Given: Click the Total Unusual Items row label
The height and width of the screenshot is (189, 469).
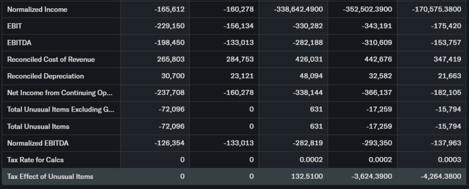Looking at the screenshot, I should (38, 126).
